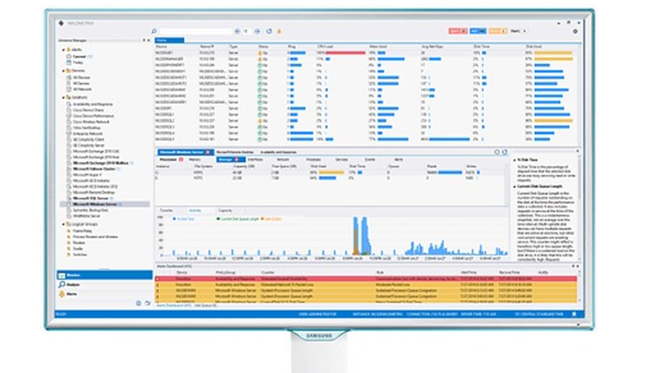
Task: Click the round icon below the navigation buttons
Action: [x=138, y=303]
